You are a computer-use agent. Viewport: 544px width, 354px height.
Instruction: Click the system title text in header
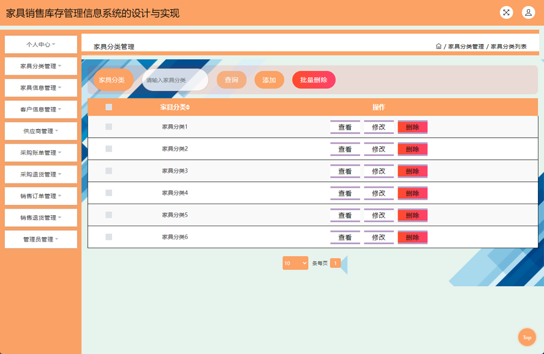93,13
